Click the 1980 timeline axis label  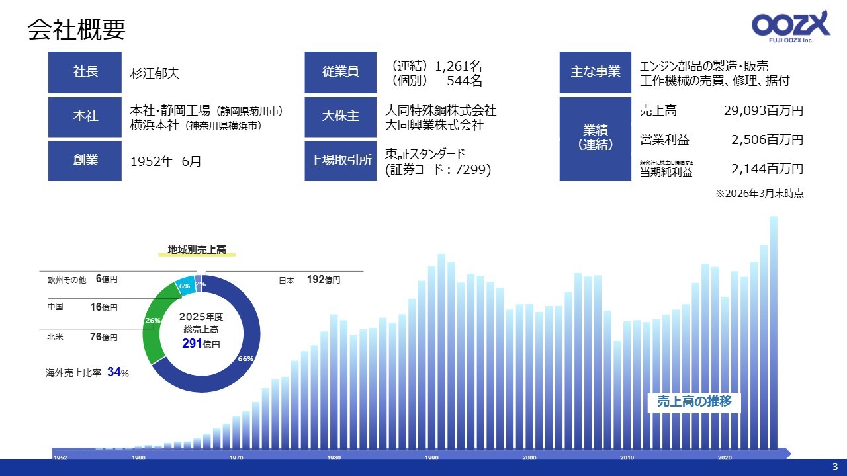pyautogui.click(x=334, y=457)
